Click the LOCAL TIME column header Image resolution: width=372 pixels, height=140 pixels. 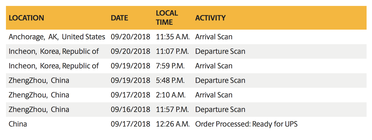pyautogui.click(x=167, y=18)
